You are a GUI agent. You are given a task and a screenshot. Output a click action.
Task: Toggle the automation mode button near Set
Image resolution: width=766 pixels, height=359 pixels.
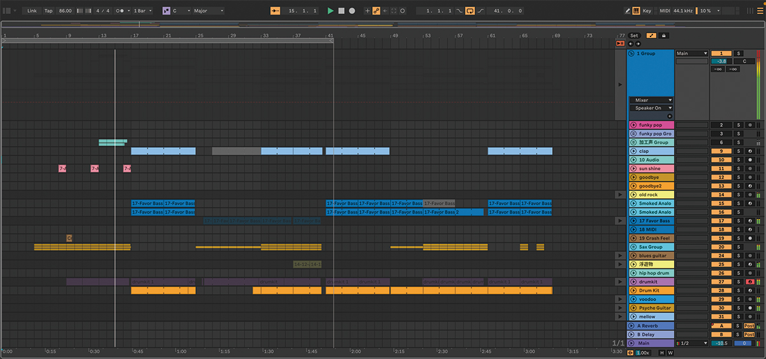[x=652, y=36]
